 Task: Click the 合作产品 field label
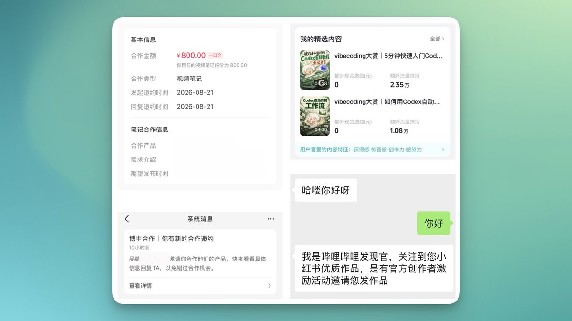point(143,146)
